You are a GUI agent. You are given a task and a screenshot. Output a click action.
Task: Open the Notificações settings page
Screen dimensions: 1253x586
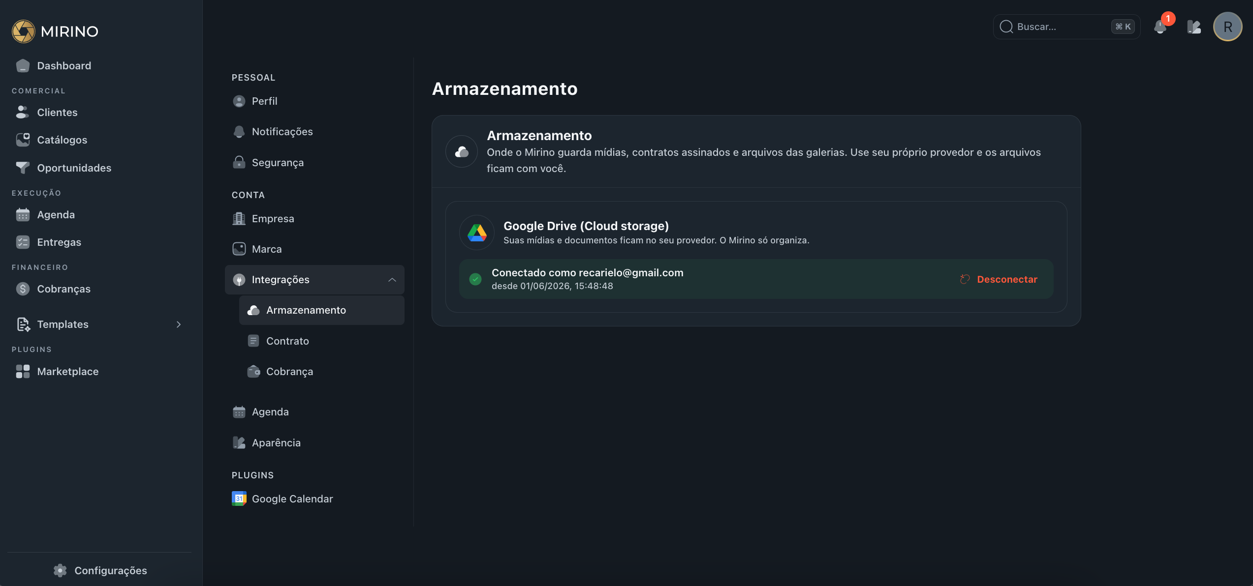[x=315, y=131]
